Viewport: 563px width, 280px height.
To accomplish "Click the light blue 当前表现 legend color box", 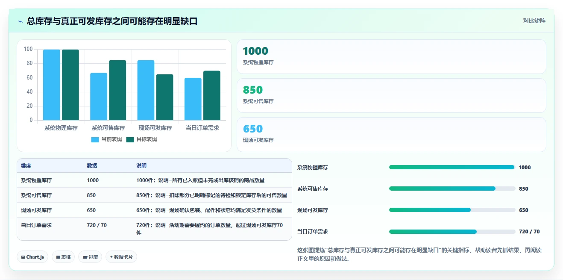I will coord(95,140).
